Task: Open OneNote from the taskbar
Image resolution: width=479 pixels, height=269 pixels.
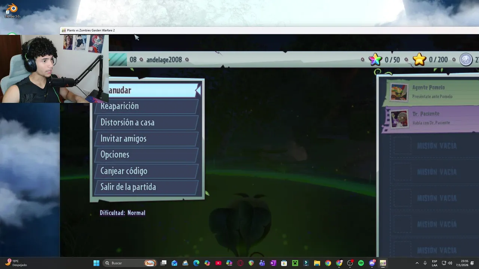Action: pyautogui.click(x=273, y=263)
